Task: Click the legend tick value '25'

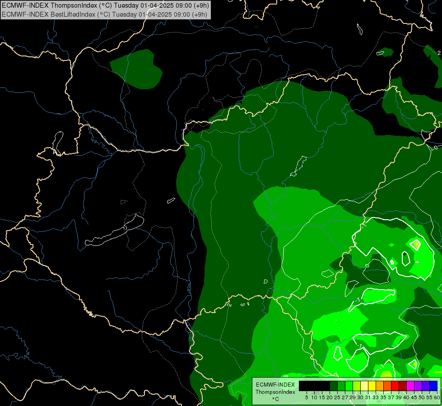Action: click(337, 397)
